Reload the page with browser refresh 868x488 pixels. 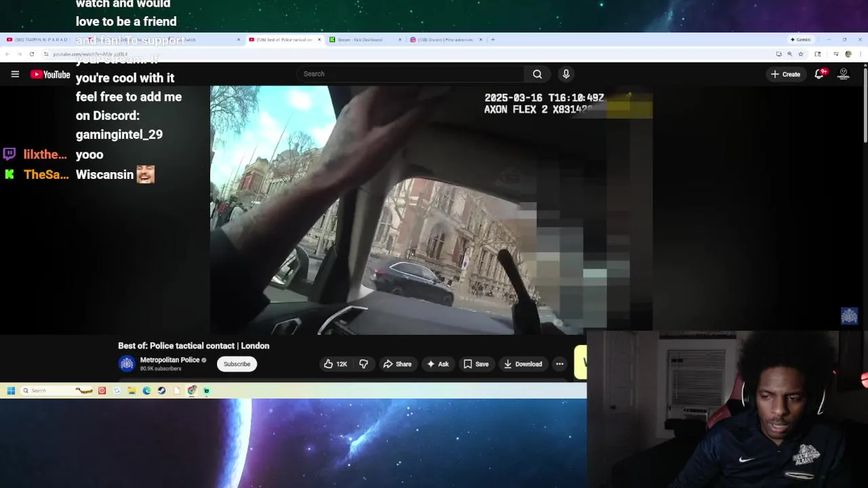(x=31, y=54)
